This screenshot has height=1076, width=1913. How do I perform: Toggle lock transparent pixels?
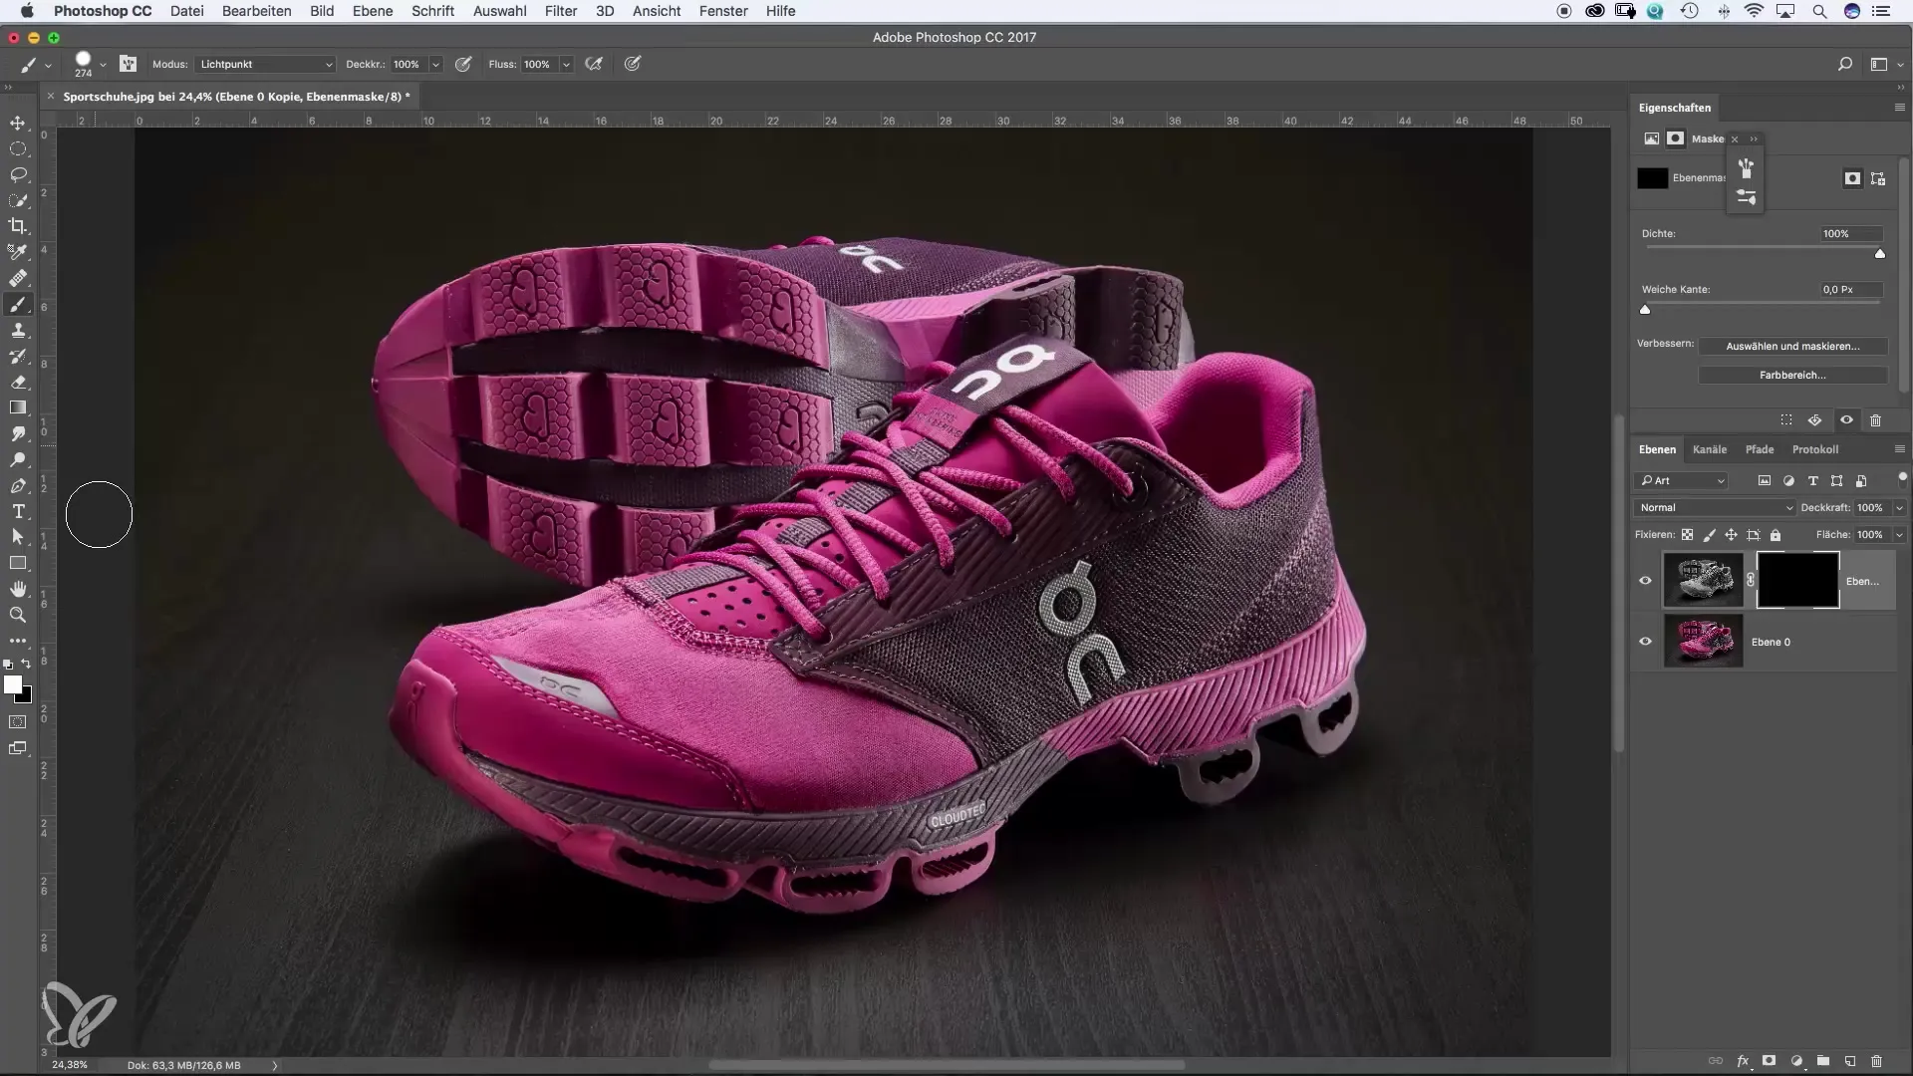(1687, 535)
